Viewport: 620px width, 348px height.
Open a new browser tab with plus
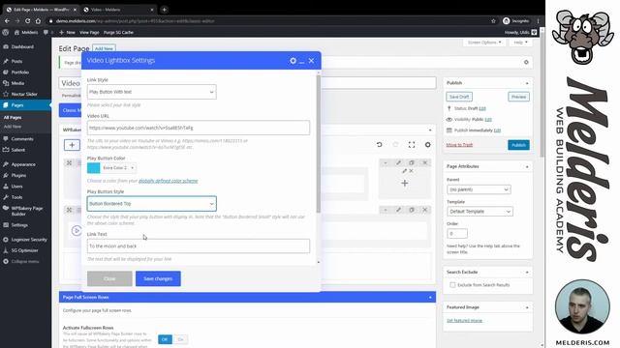click(164, 10)
